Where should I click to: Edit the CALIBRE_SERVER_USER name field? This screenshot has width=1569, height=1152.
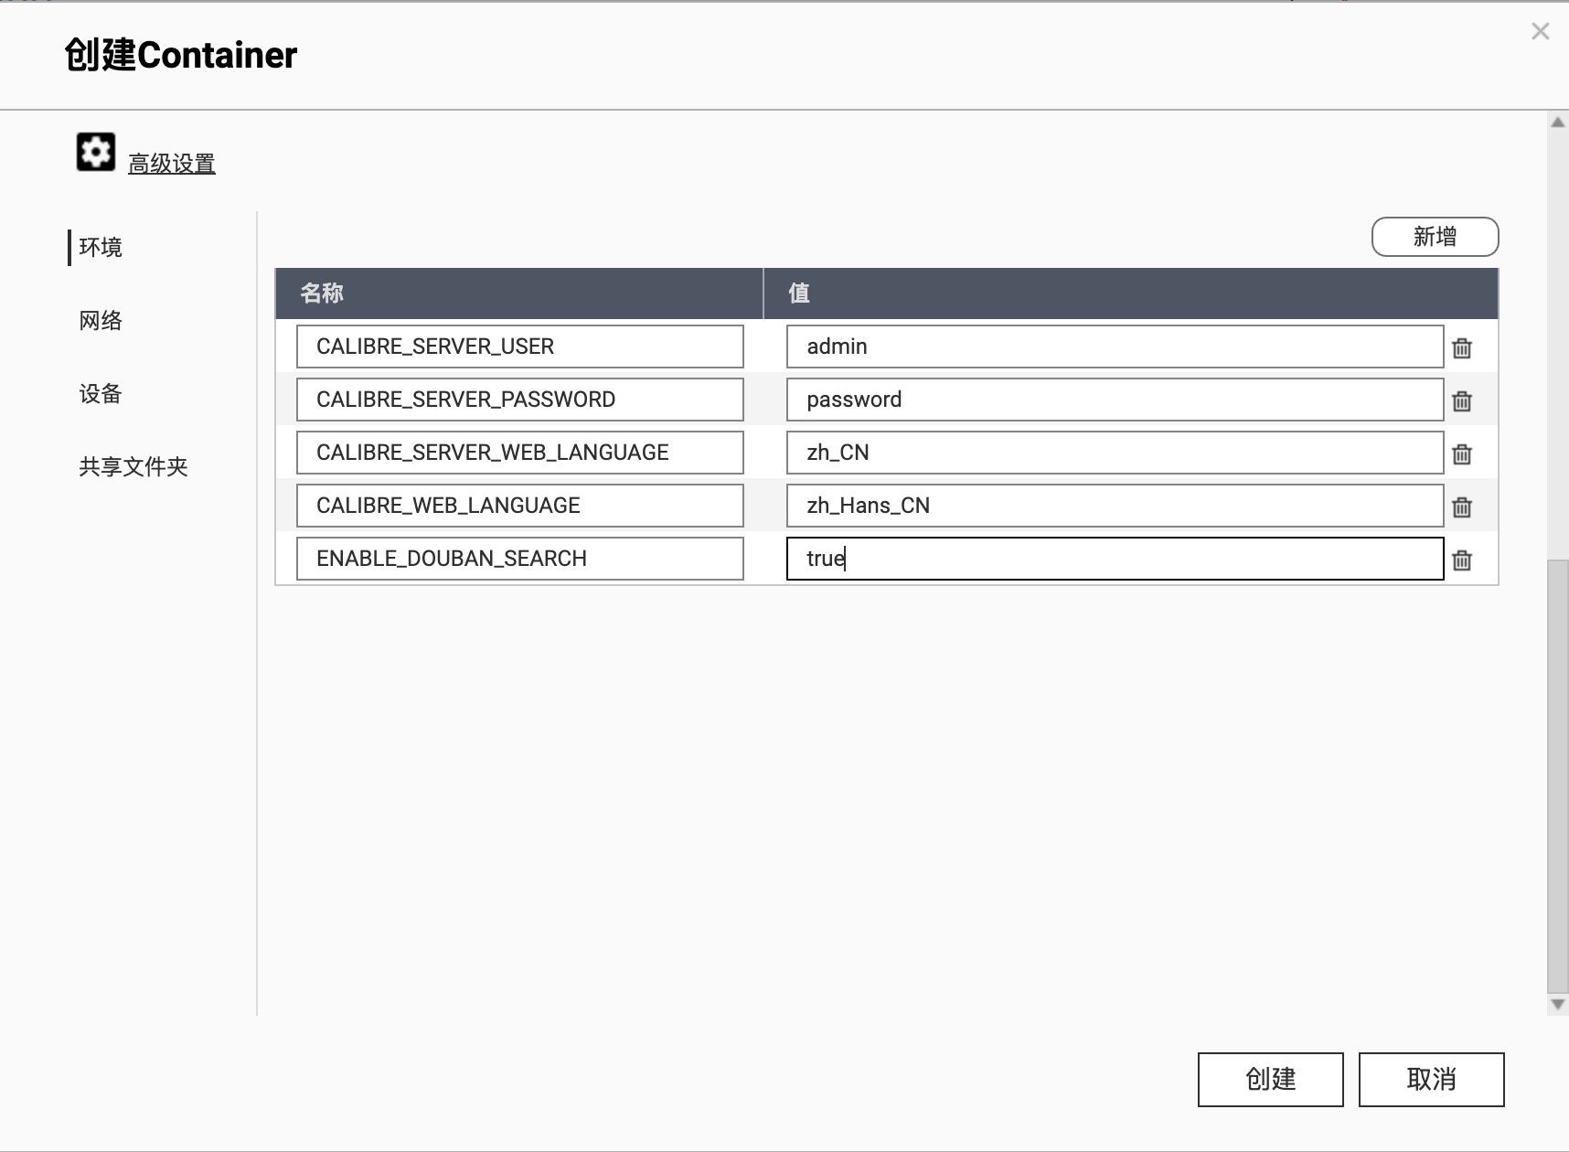pyautogui.click(x=520, y=347)
